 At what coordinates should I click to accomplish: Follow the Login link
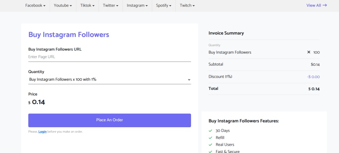pyautogui.click(x=42, y=132)
